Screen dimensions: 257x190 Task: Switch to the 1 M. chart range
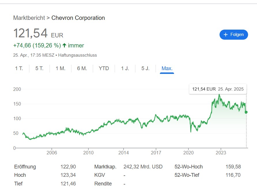tap(61, 68)
